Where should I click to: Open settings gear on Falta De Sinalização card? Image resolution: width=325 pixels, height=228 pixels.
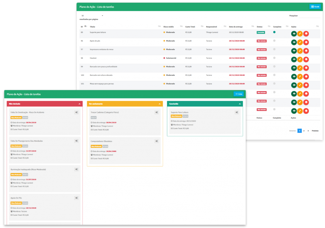(x=76, y=112)
